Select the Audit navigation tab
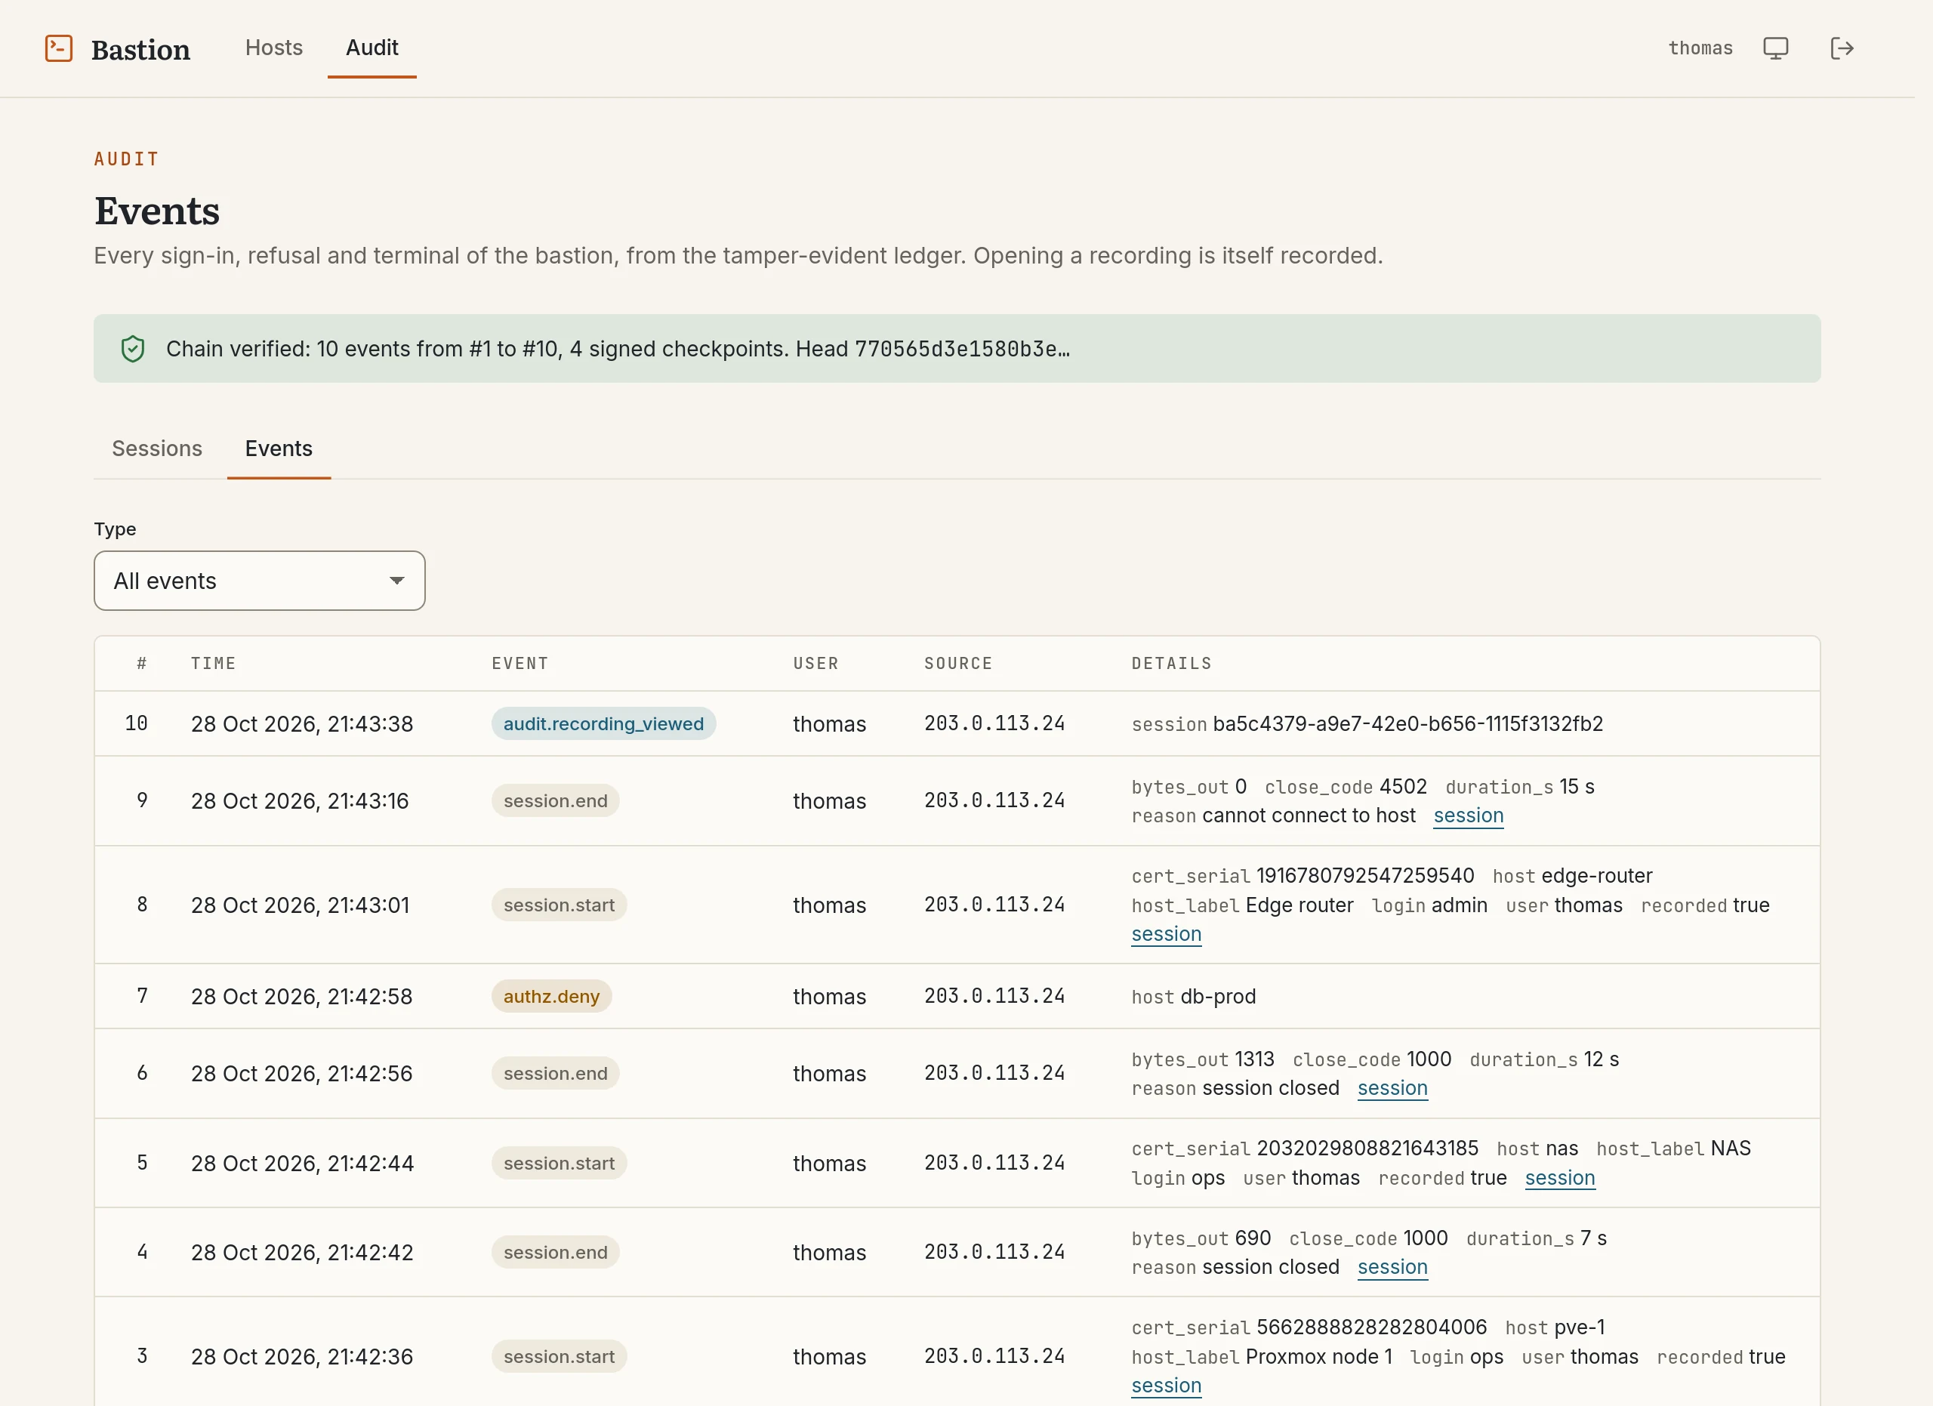The height and width of the screenshot is (1406, 1933). 371,48
